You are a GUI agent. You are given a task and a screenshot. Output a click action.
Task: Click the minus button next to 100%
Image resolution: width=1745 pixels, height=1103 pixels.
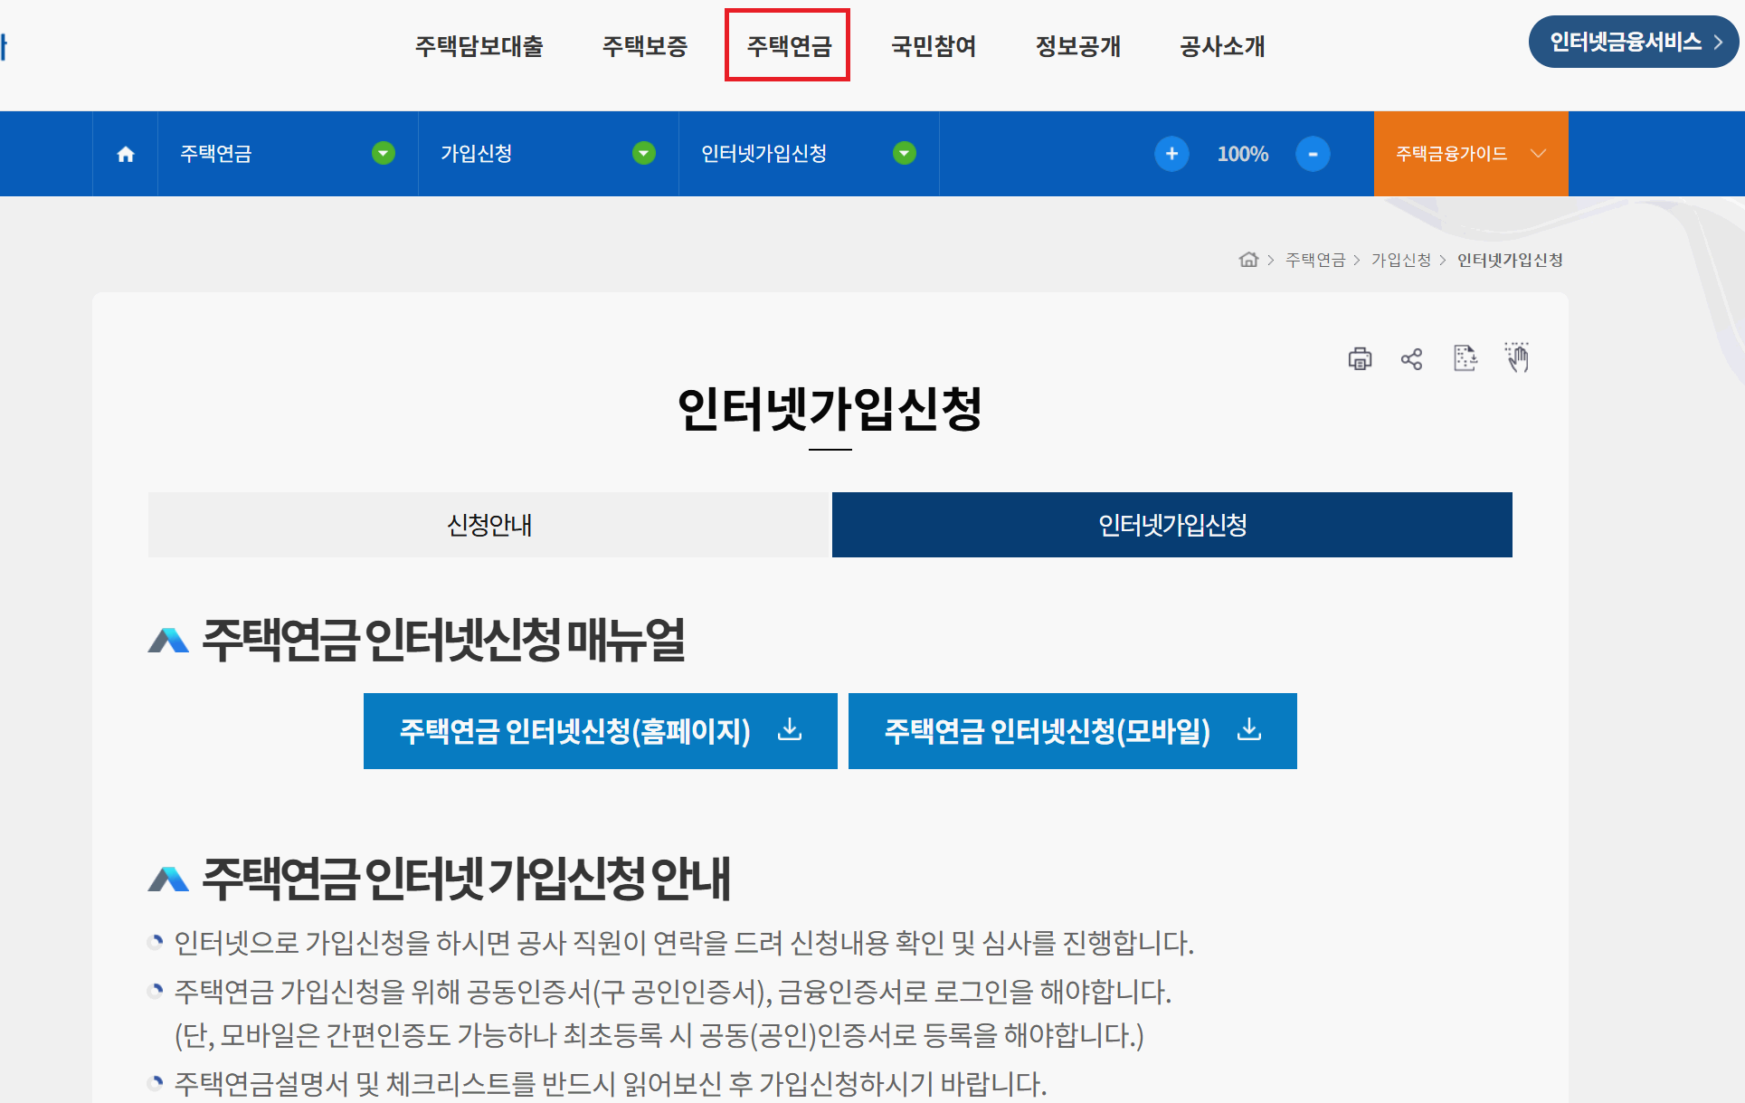1313,154
